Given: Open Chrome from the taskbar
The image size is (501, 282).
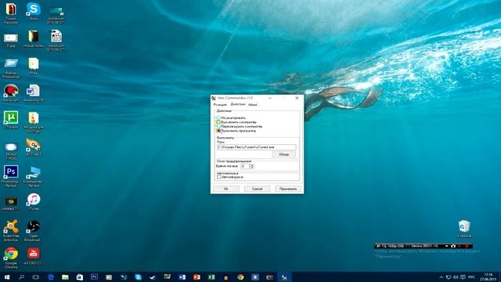Looking at the screenshot, I should (240, 277).
